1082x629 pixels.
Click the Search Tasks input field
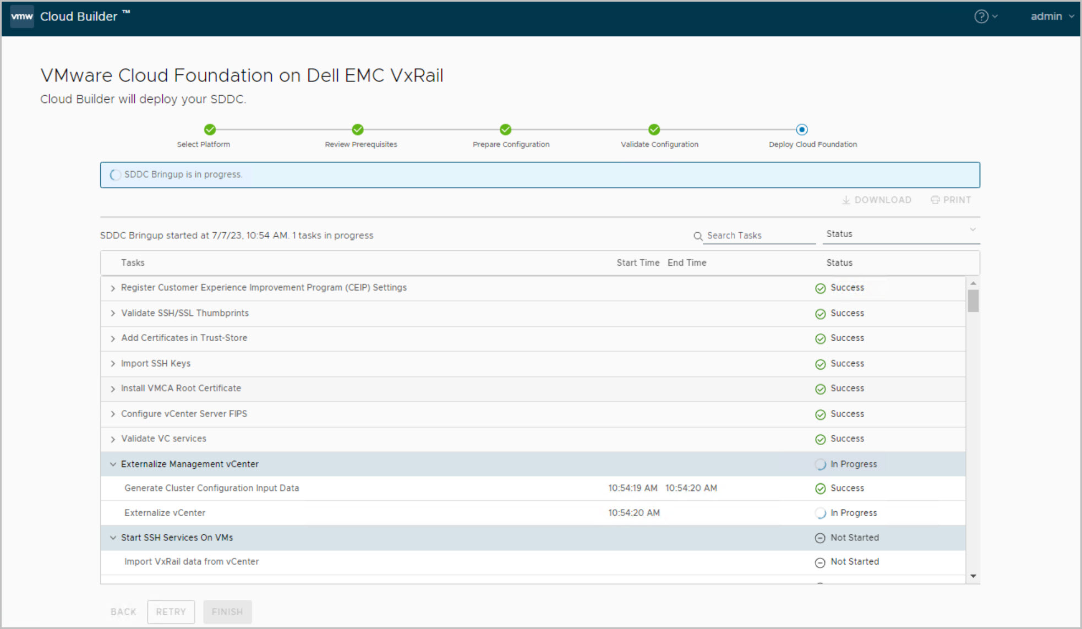click(x=759, y=236)
